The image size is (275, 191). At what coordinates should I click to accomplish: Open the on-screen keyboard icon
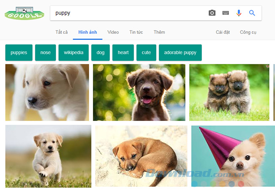225,13
